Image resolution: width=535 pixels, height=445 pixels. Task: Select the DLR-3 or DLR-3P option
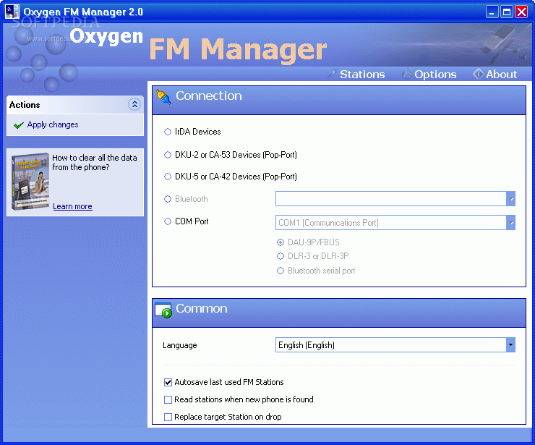(x=281, y=256)
